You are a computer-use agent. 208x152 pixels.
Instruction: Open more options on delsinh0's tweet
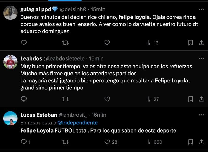(201, 9)
